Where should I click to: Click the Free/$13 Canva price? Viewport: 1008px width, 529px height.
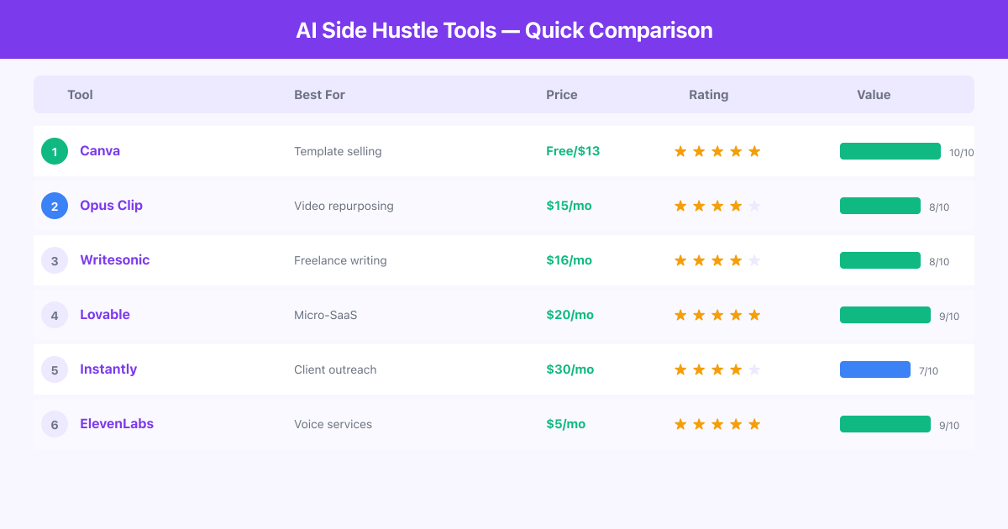573,151
